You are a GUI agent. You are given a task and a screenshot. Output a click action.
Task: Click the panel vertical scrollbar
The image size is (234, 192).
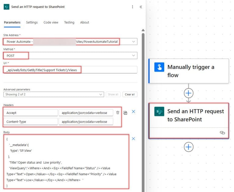[143, 112]
